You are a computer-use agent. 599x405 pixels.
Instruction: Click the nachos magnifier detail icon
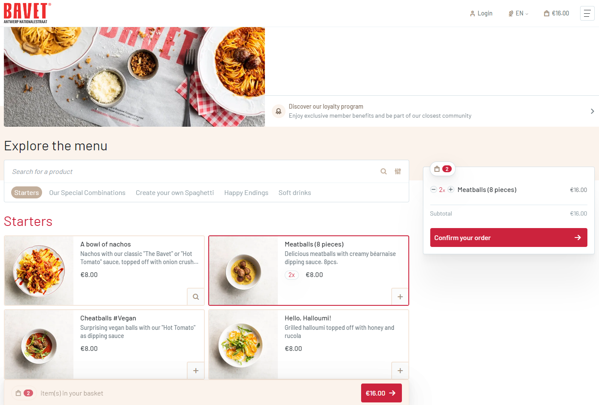(196, 297)
